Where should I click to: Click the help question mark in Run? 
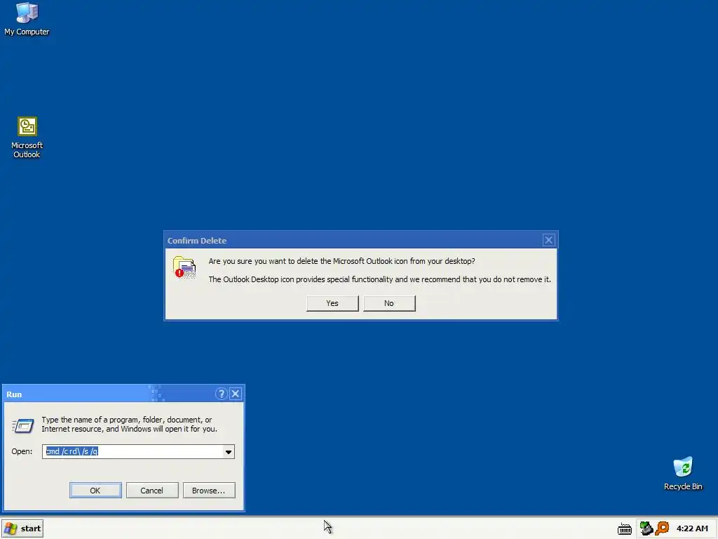[x=221, y=394]
